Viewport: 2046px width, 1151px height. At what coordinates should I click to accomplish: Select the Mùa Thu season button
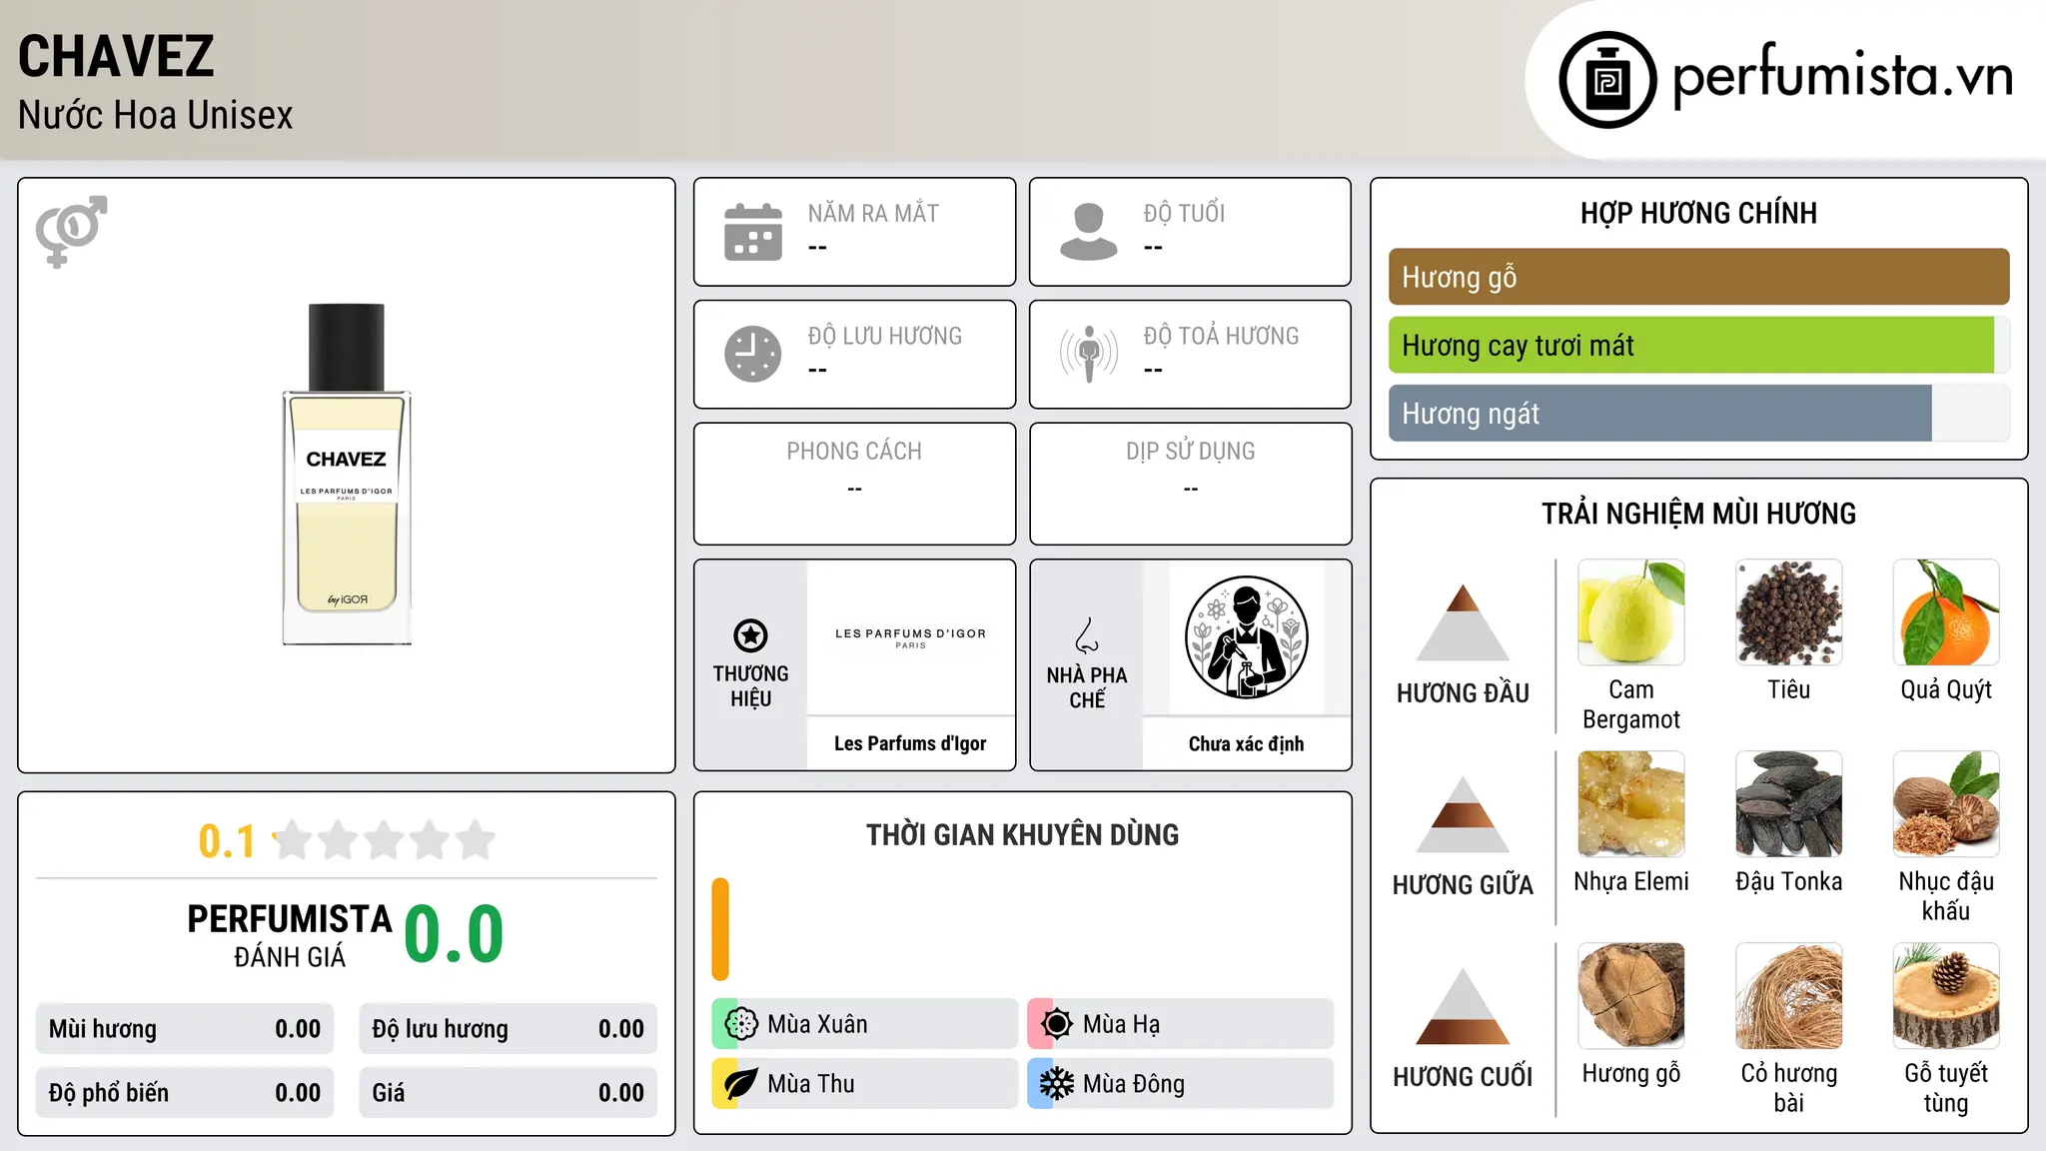coord(865,1084)
